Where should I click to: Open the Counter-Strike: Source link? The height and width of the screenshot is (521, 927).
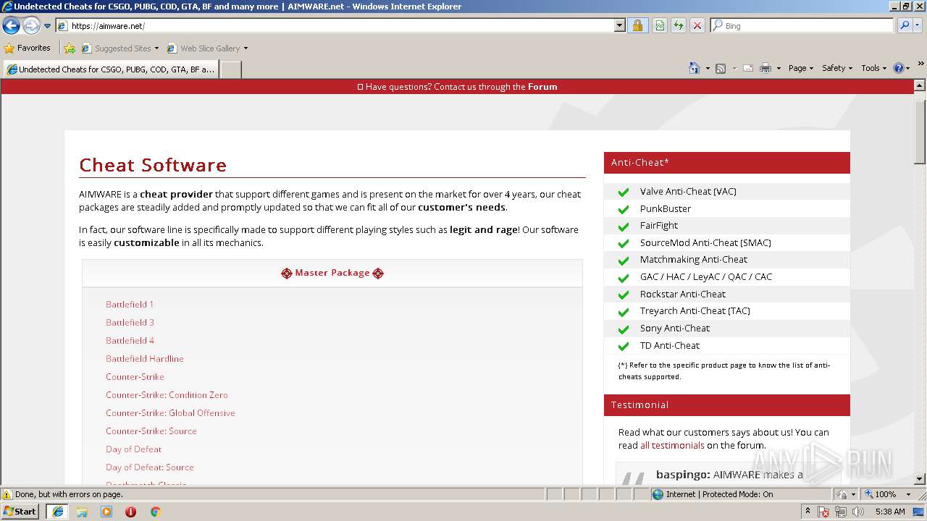[x=151, y=431]
